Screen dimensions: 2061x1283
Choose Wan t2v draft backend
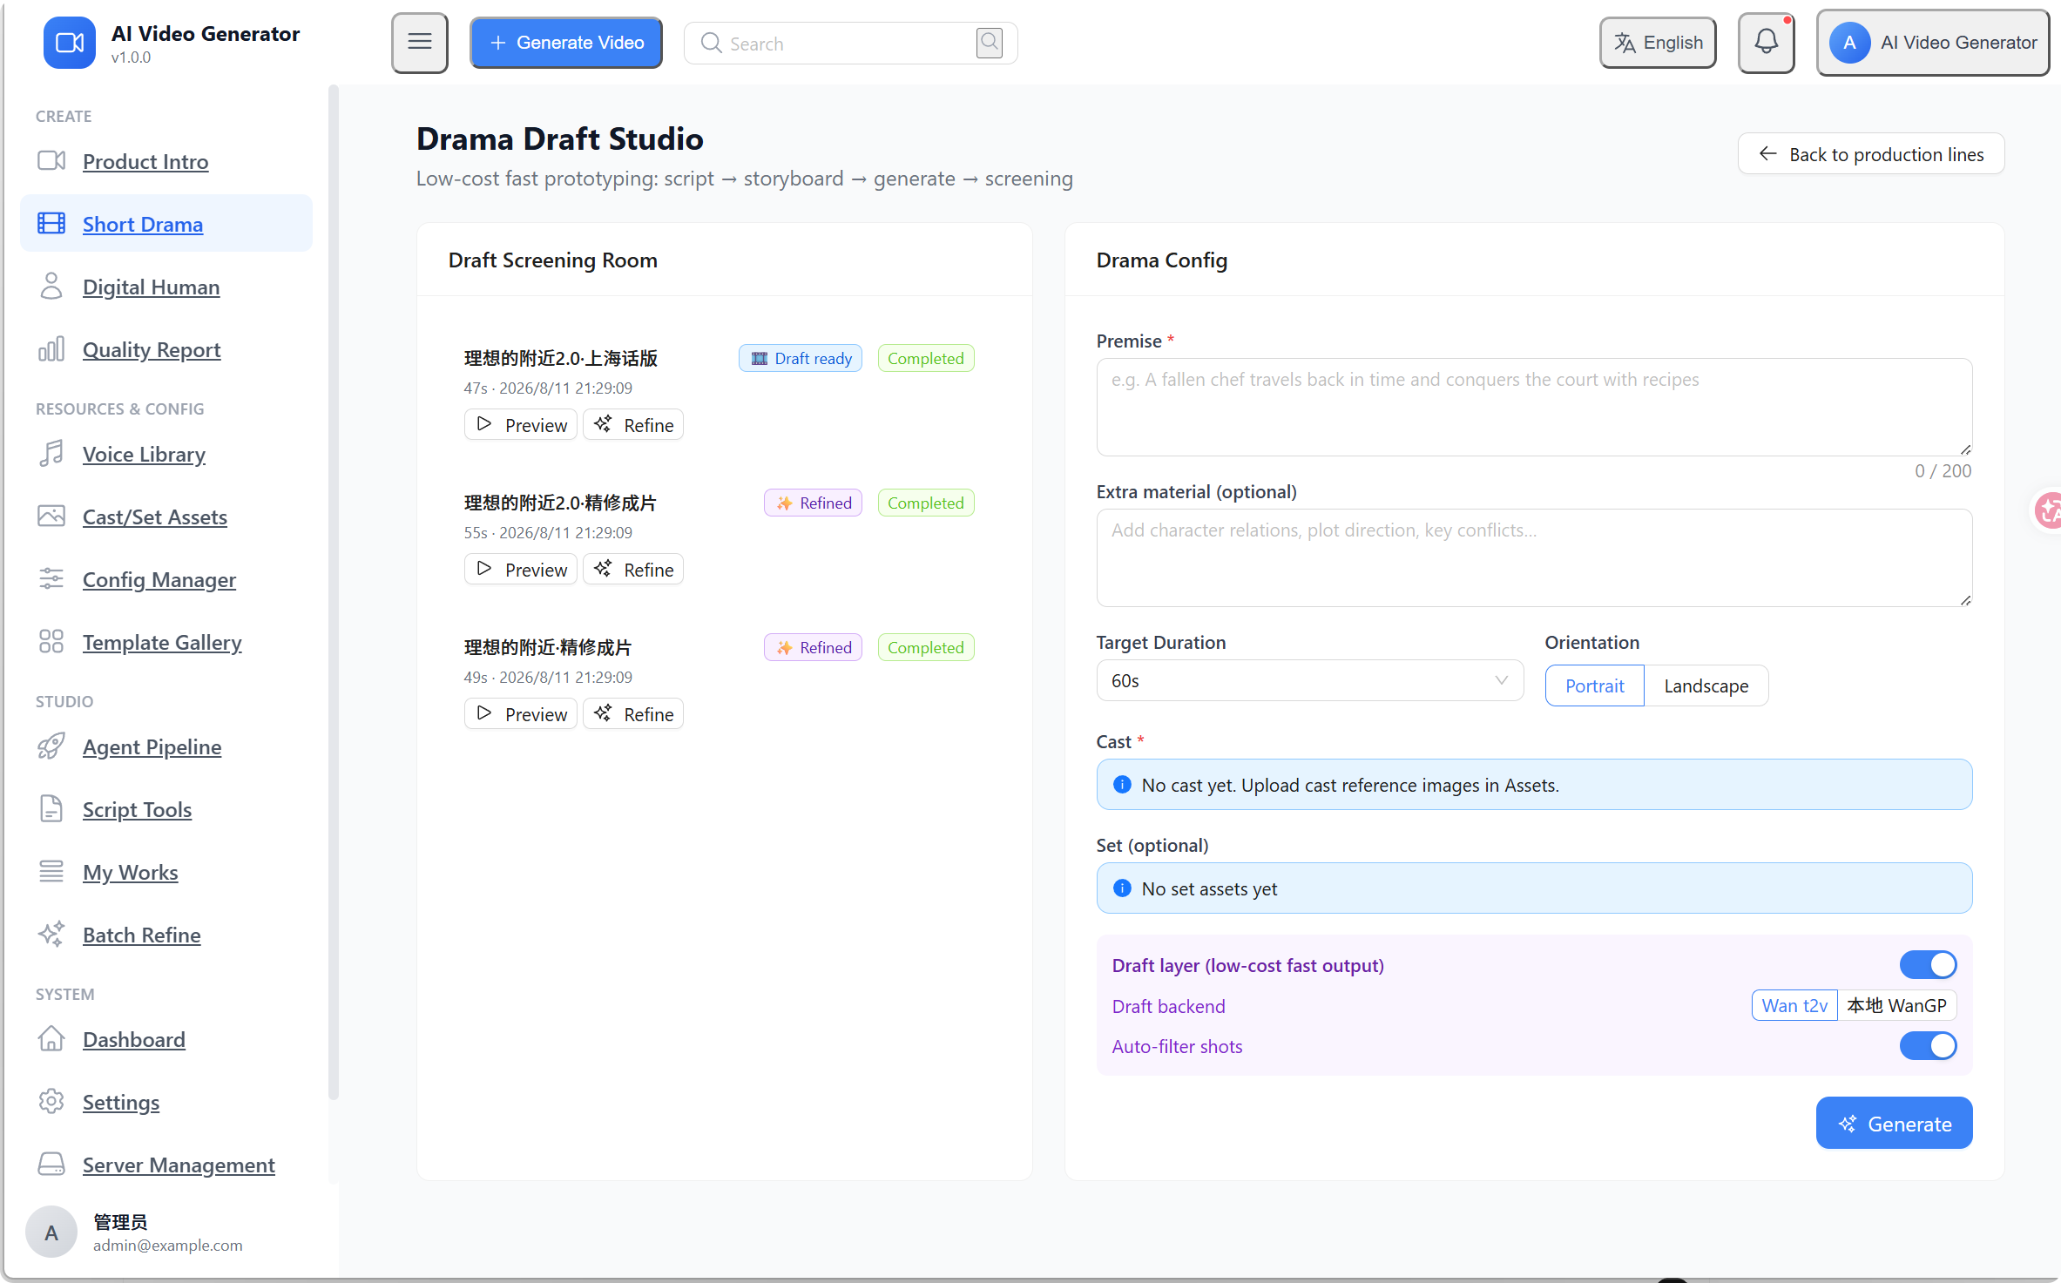point(1794,1005)
